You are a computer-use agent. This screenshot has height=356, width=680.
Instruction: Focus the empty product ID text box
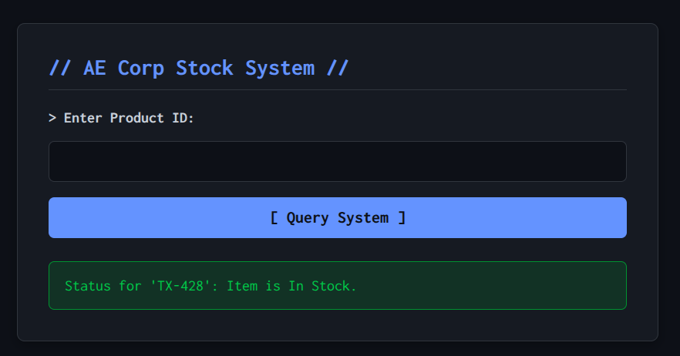(337, 161)
